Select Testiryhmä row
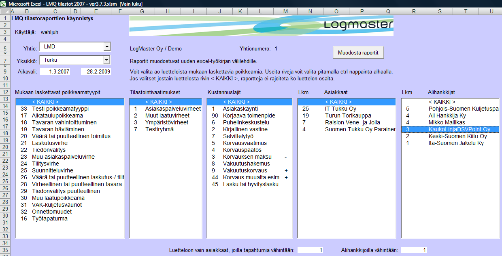This screenshot has height=256, width=502. (x=165, y=130)
